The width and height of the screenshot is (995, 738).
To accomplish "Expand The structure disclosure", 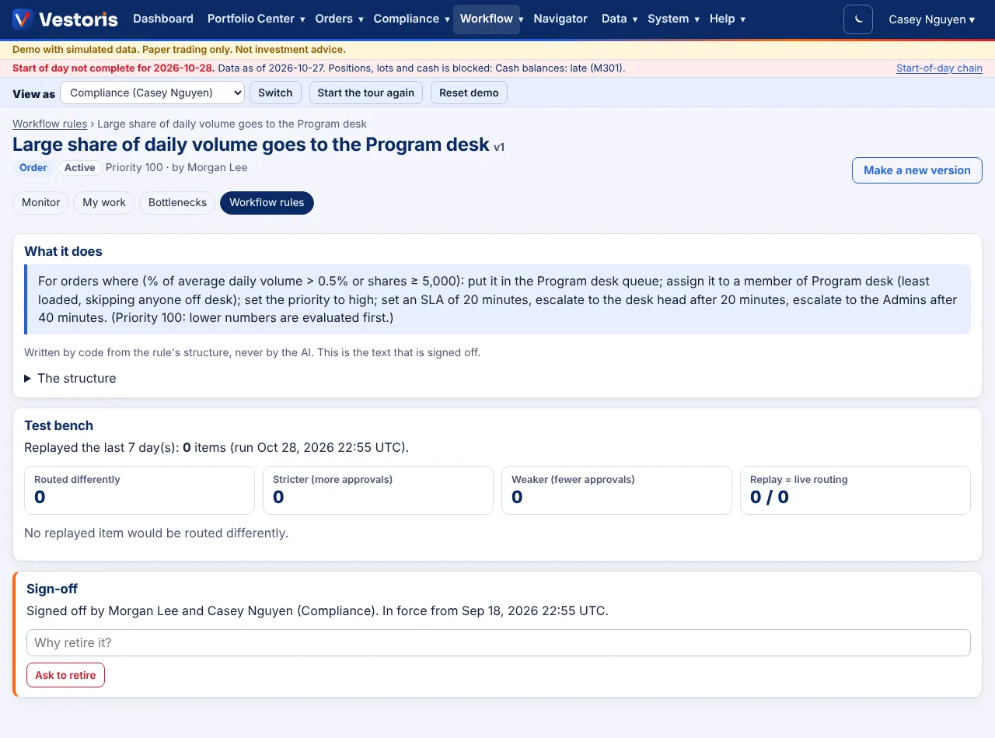I will click(70, 378).
